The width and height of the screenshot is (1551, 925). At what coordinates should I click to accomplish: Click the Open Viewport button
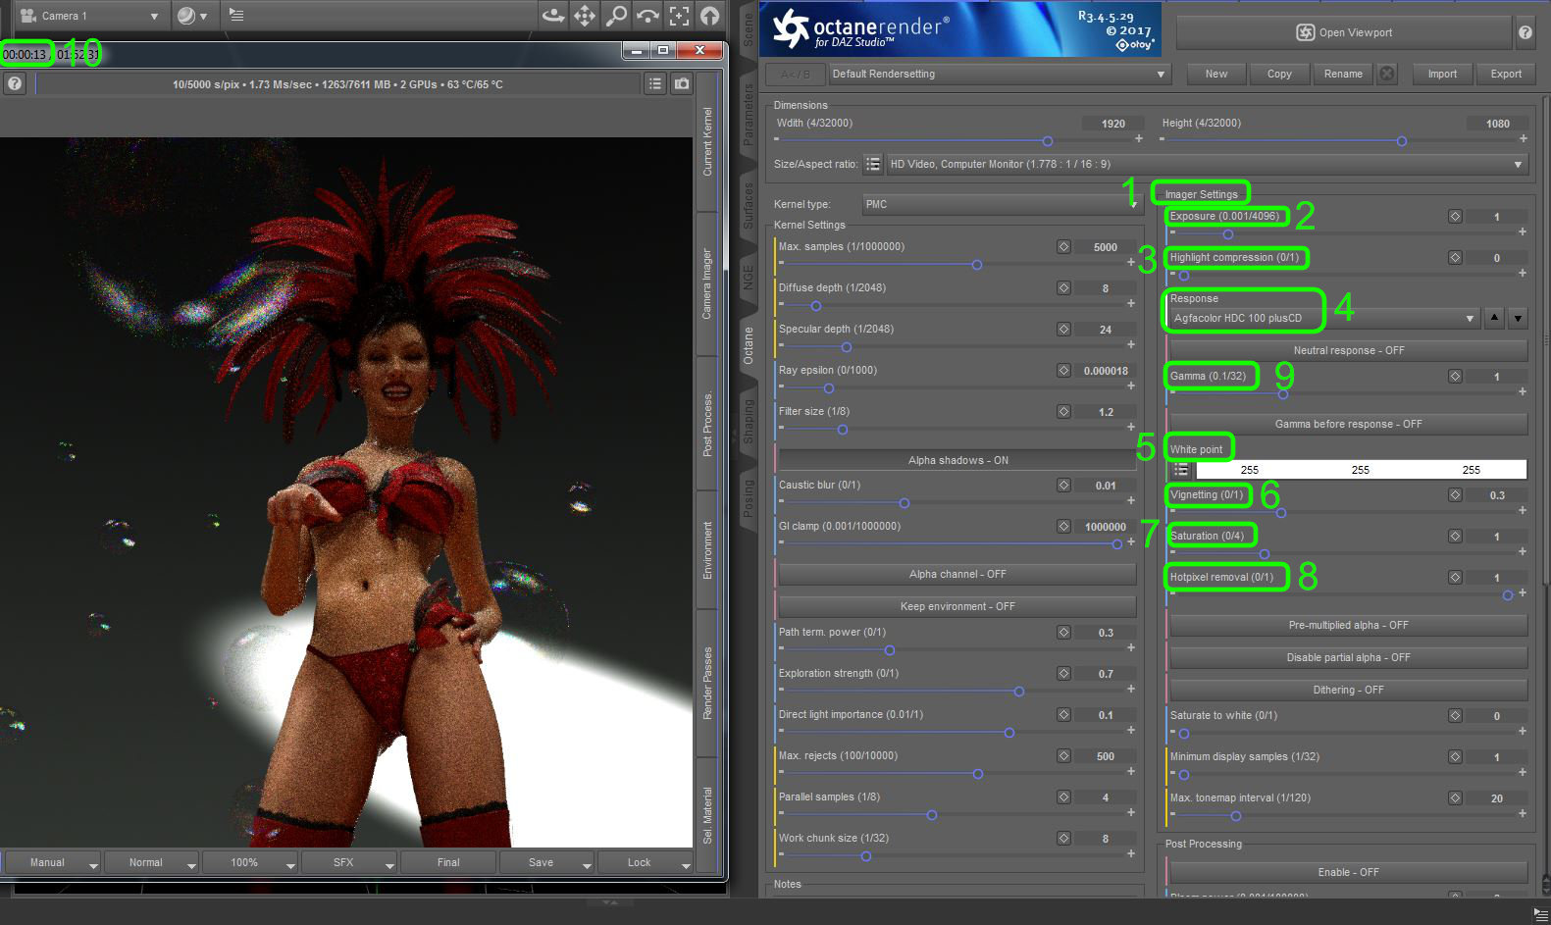pos(1343,32)
